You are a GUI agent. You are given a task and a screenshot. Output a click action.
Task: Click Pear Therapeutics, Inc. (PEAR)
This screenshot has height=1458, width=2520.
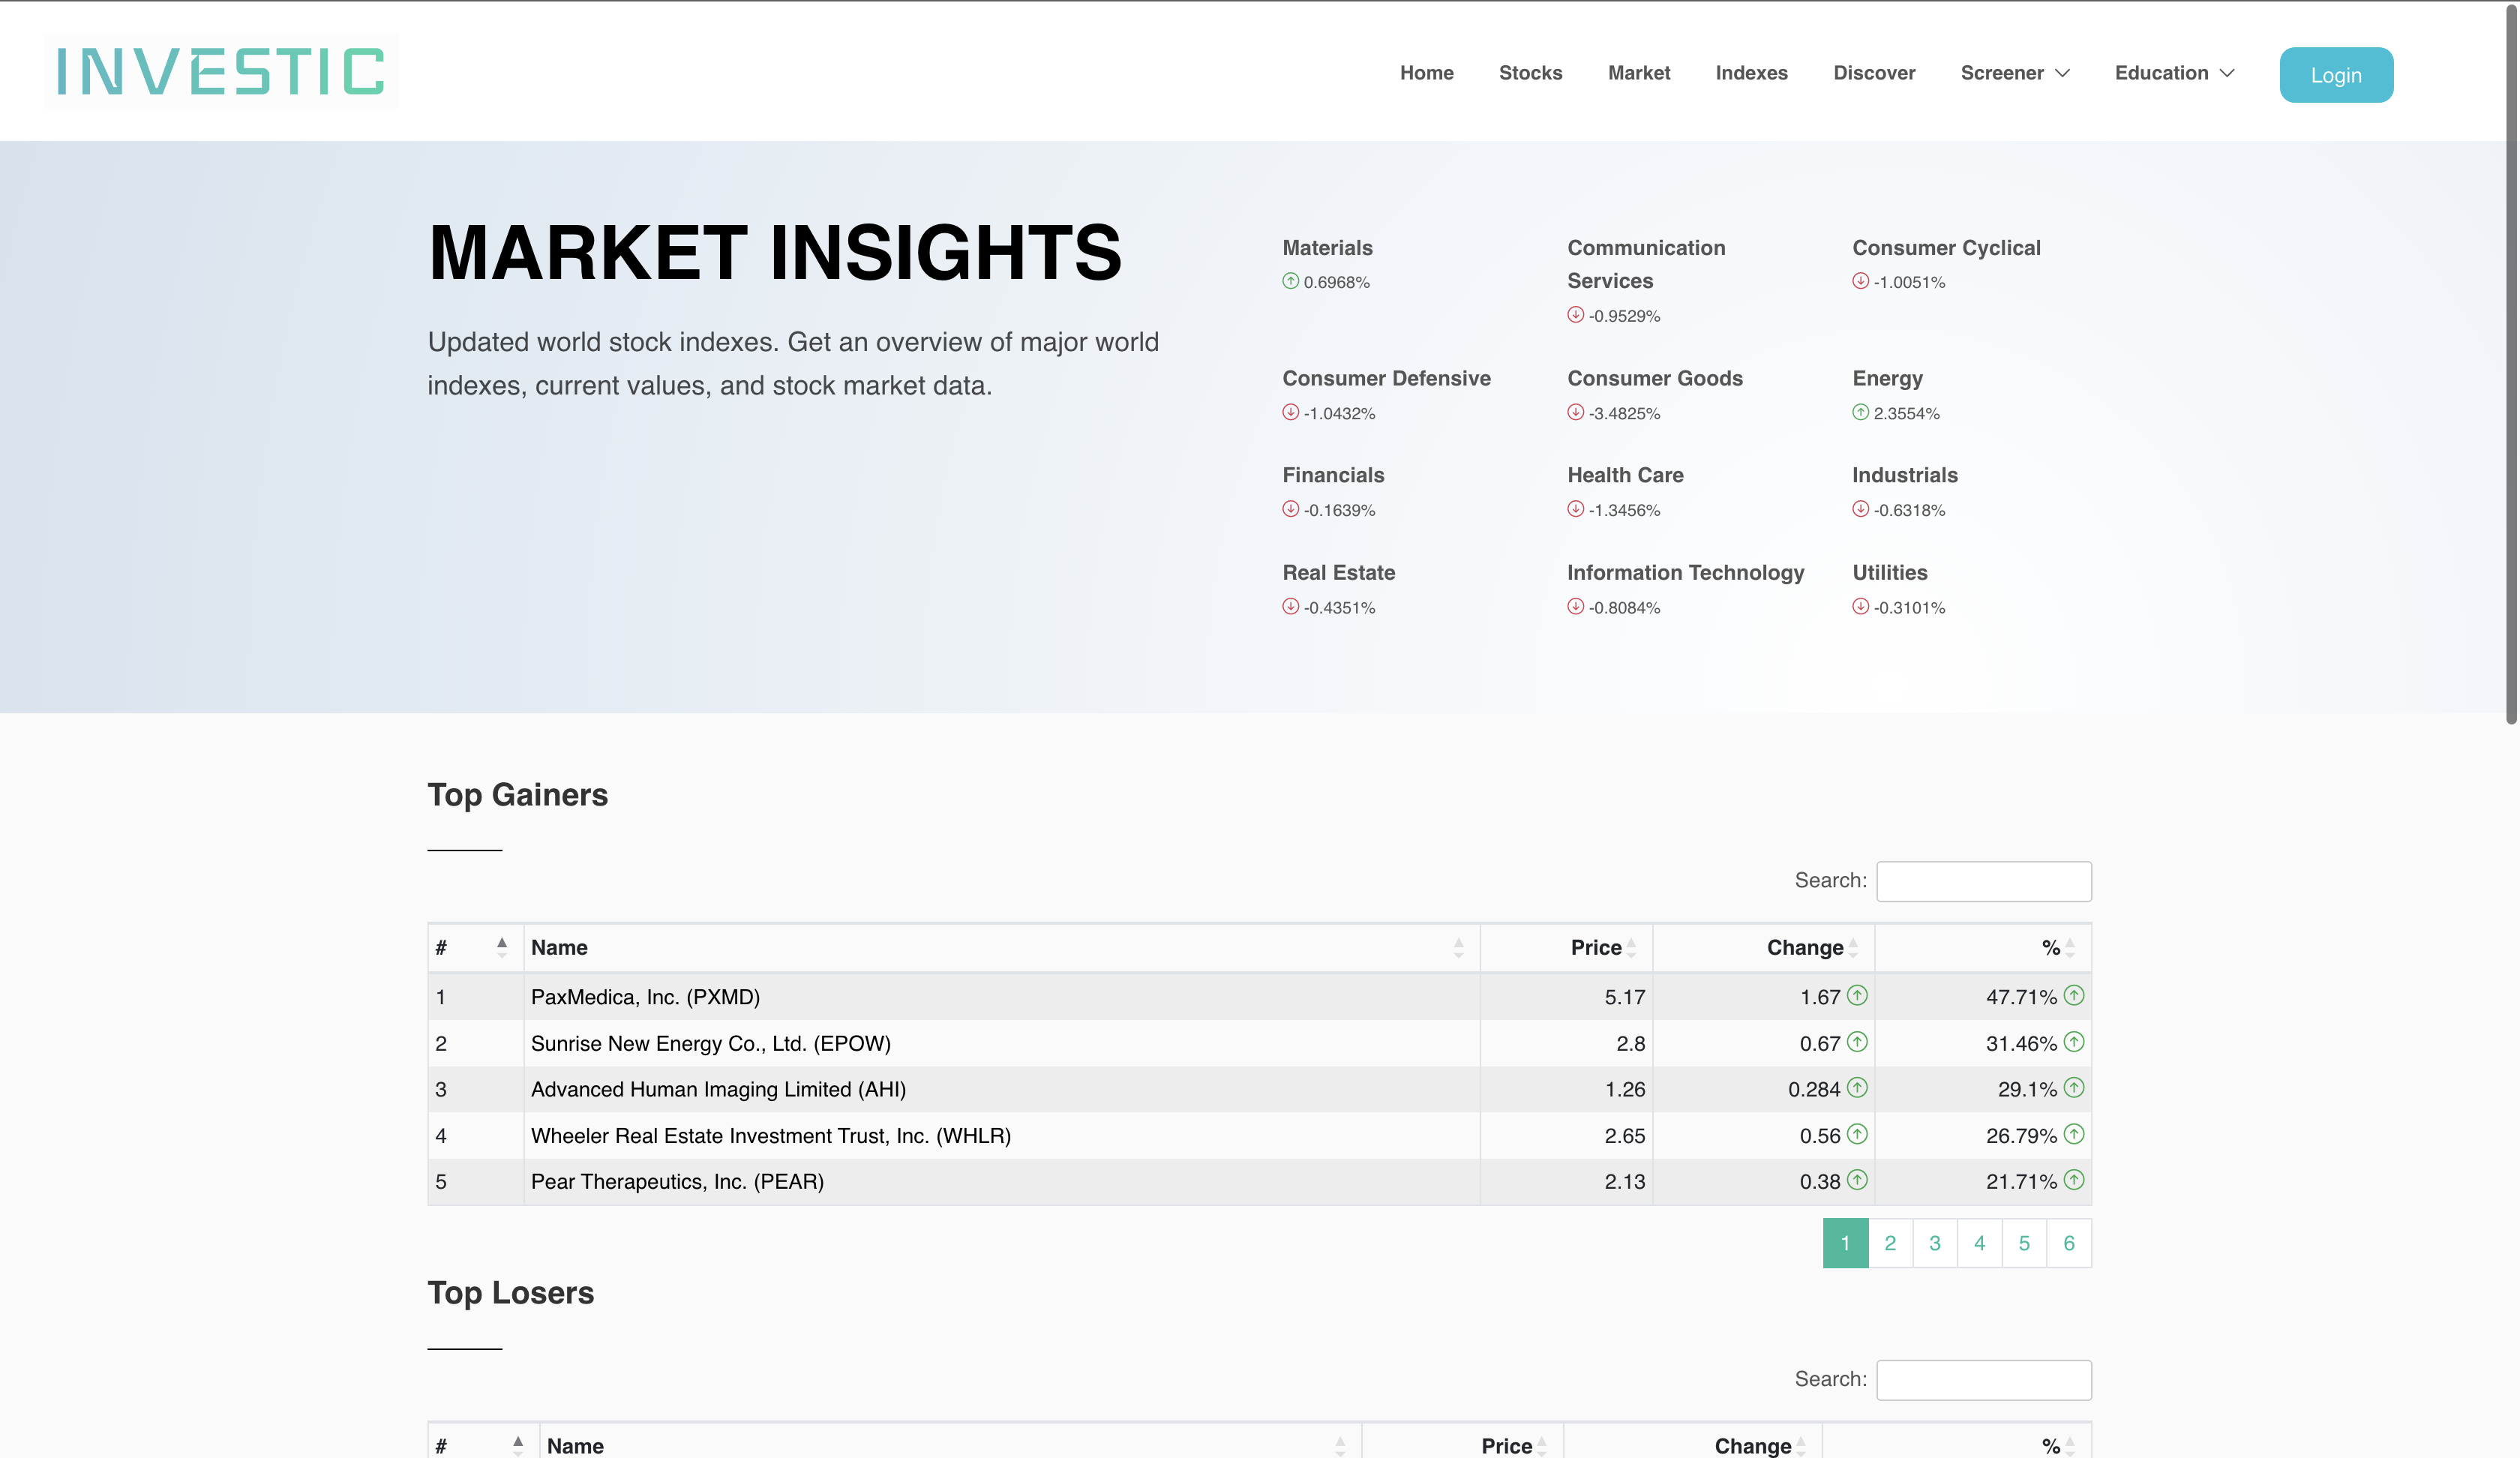pyautogui.click(x=677, y=1182)
